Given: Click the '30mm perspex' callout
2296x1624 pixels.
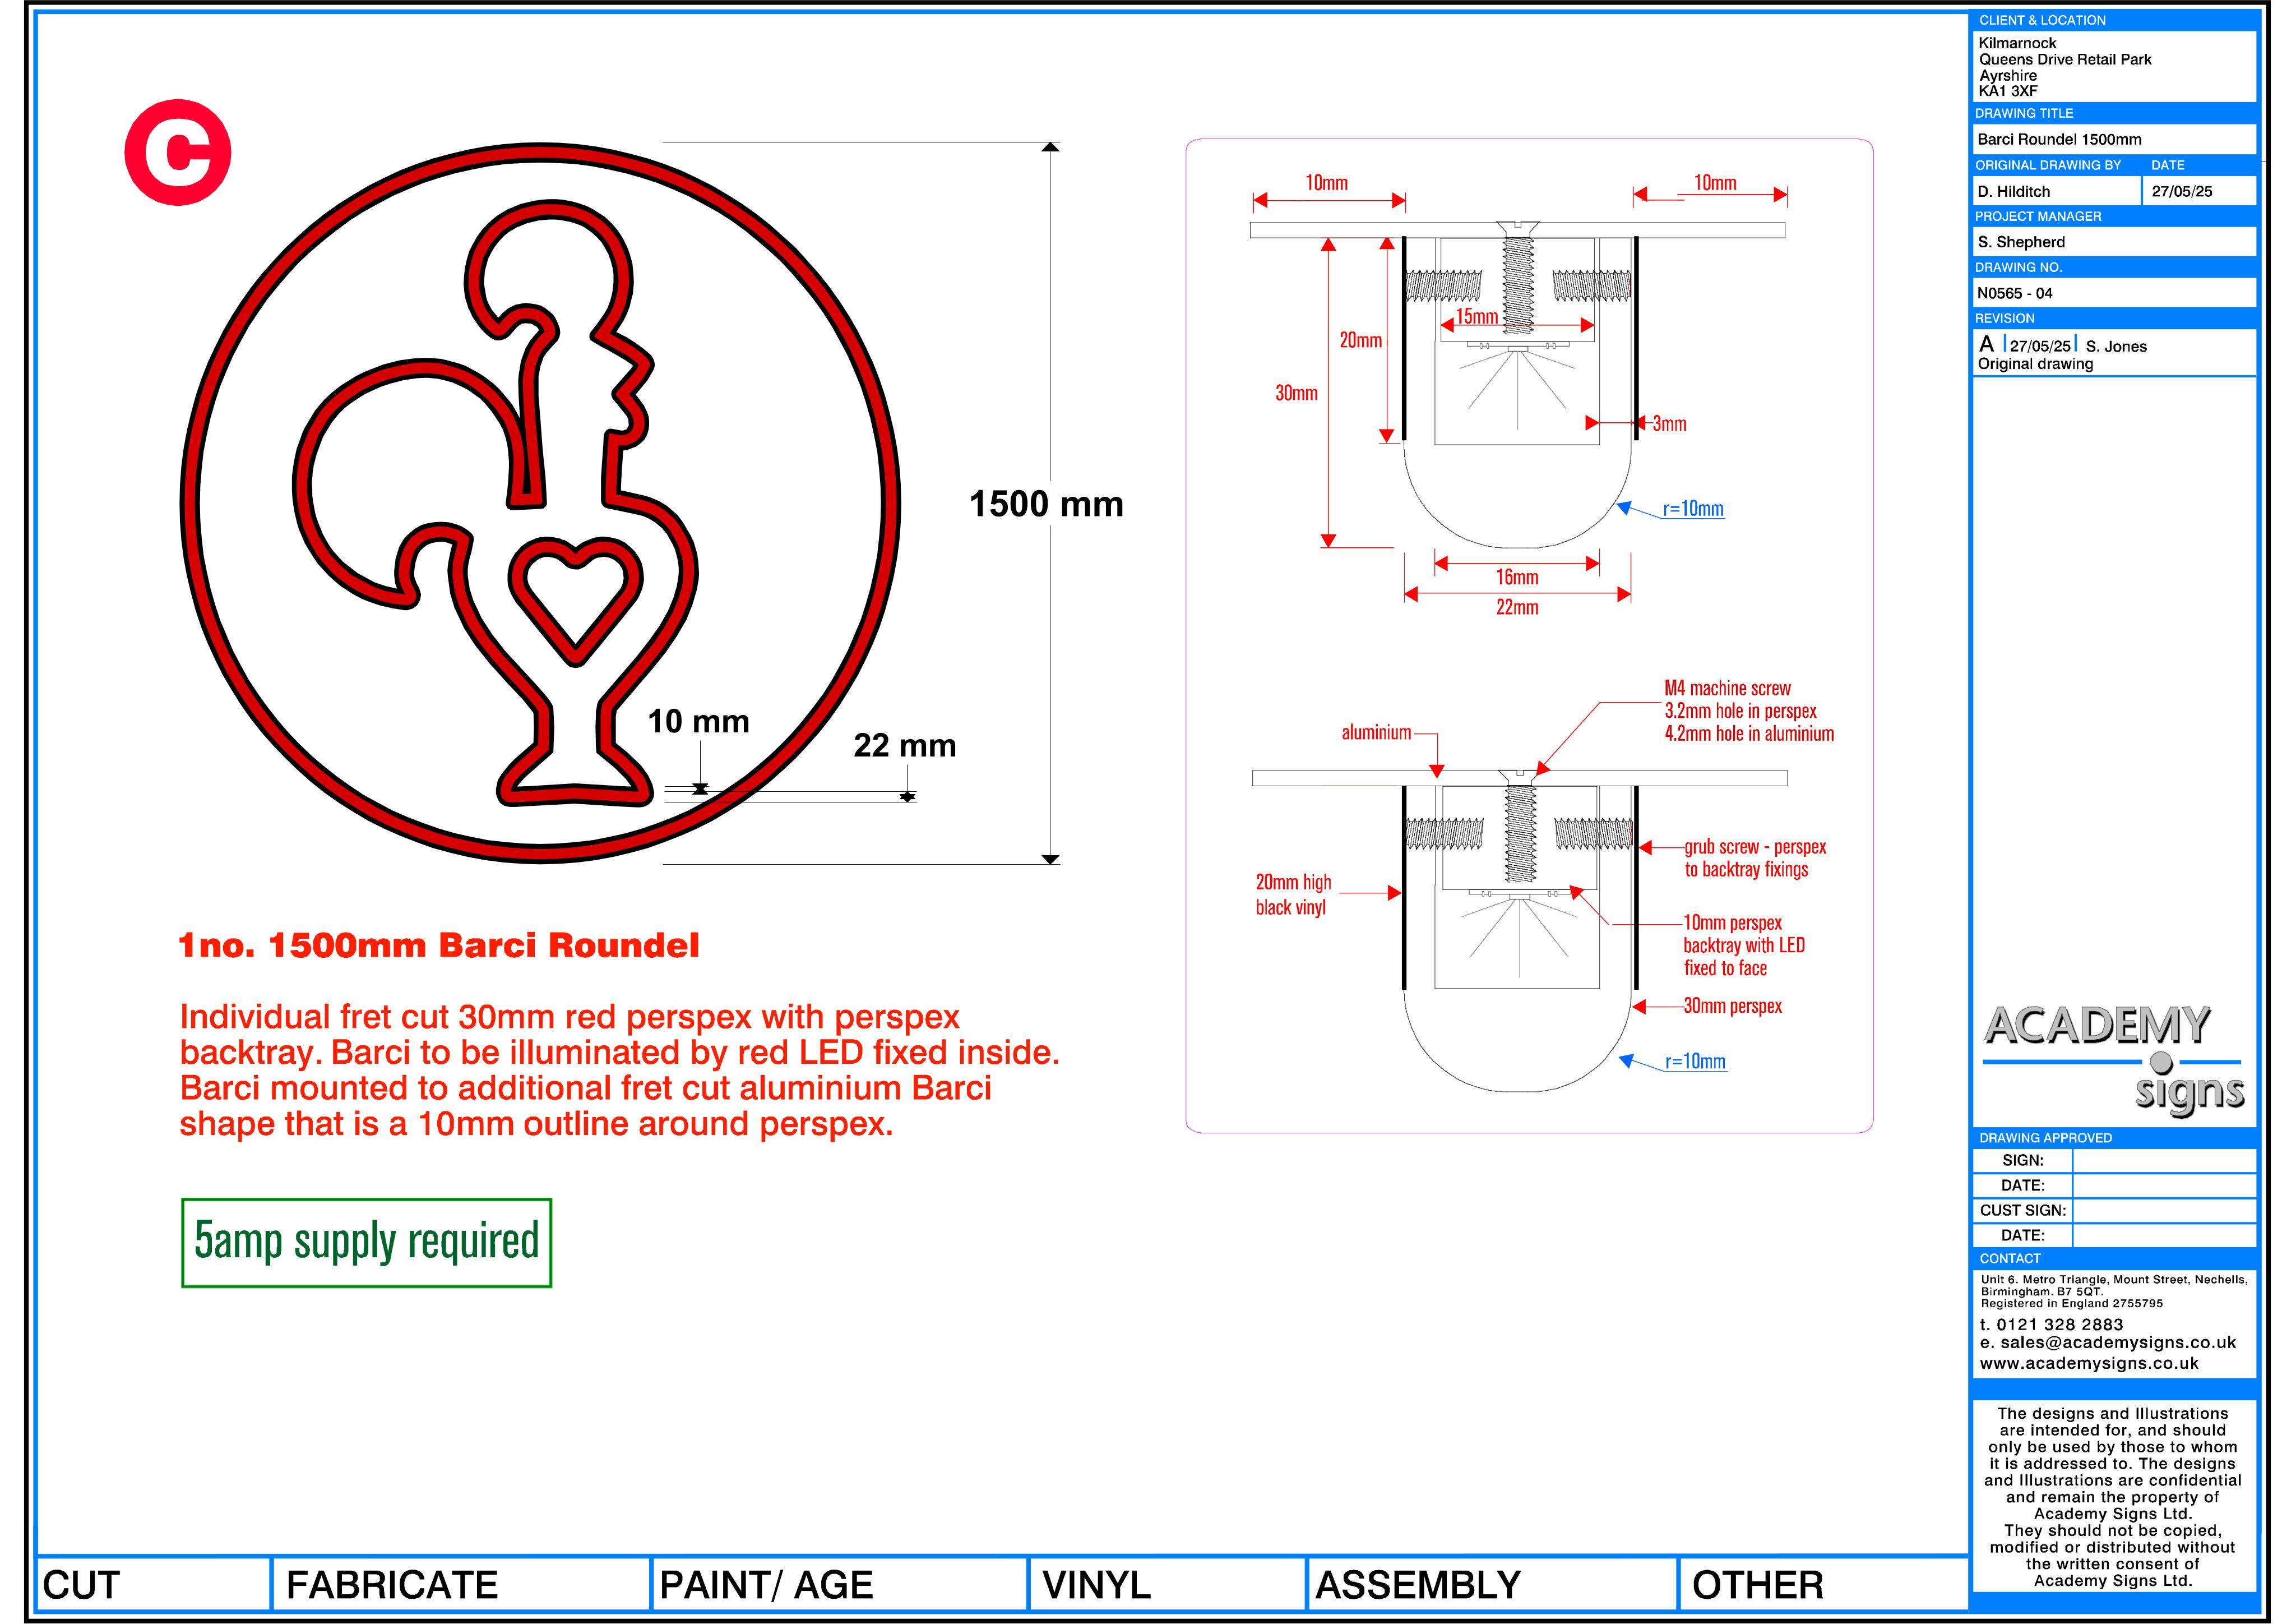Looking at the screenshot, I should point(1732,1005).
